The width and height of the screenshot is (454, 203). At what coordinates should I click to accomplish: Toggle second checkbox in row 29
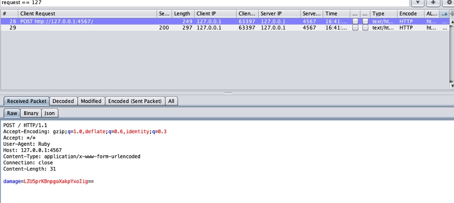(365, 28)
